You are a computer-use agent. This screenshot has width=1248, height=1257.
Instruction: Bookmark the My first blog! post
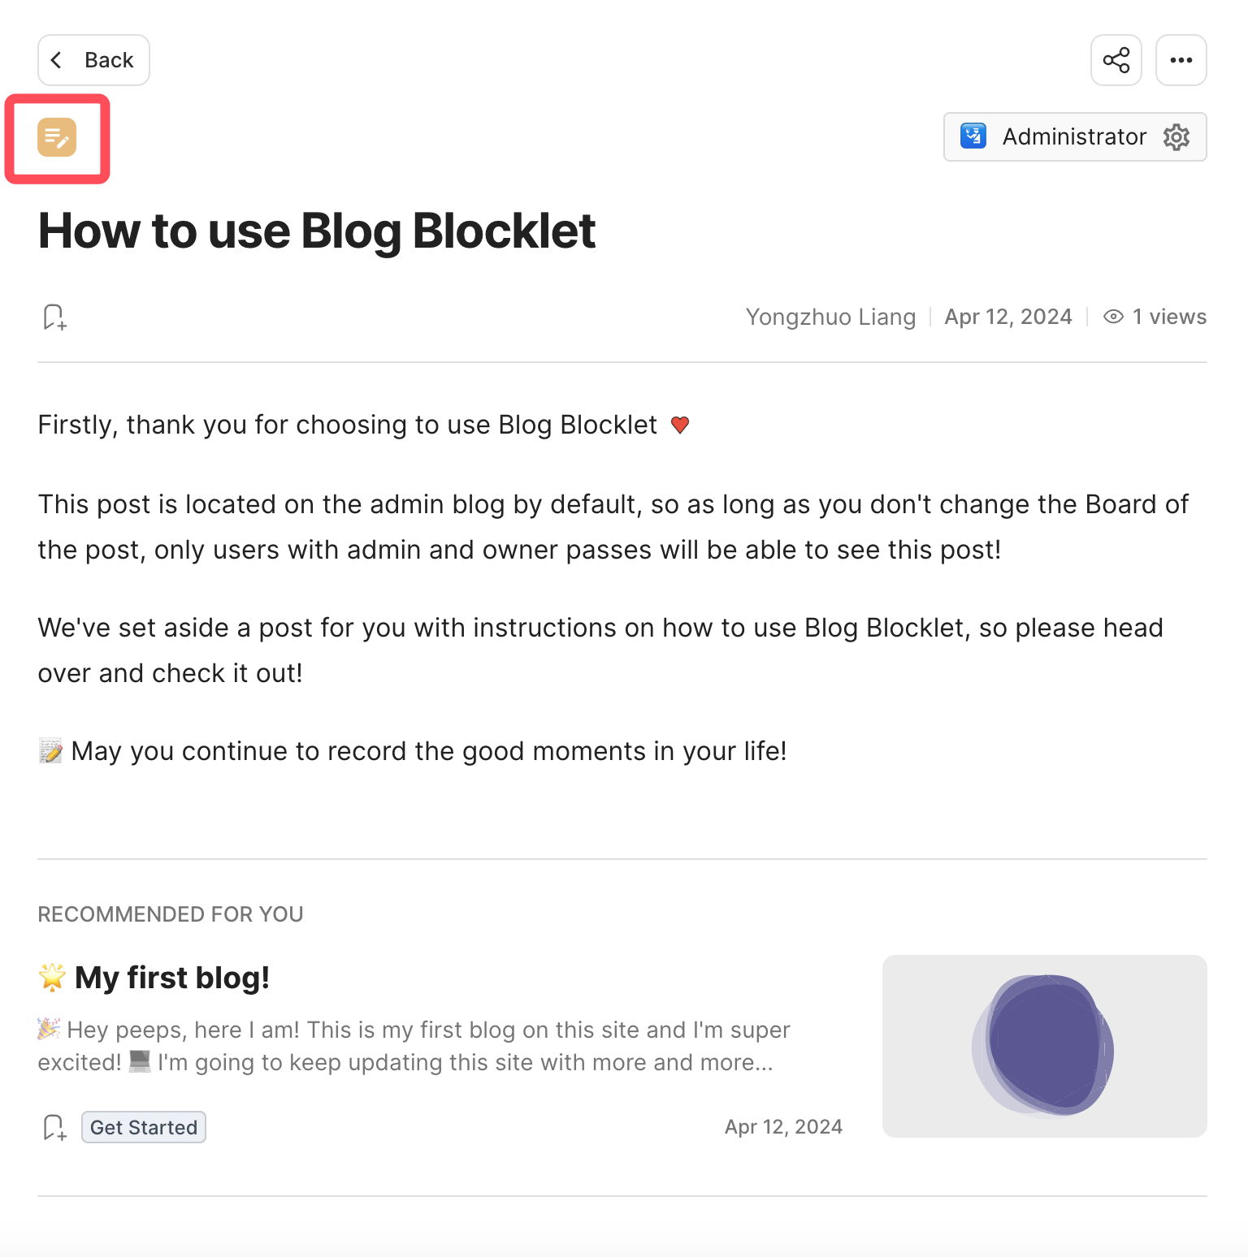click(54, 1127)
